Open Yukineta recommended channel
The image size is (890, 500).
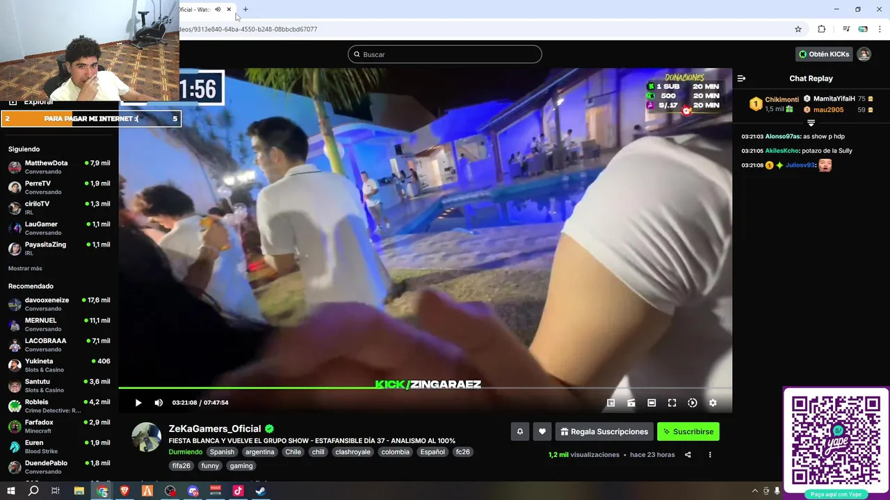(x=59, y=365)
